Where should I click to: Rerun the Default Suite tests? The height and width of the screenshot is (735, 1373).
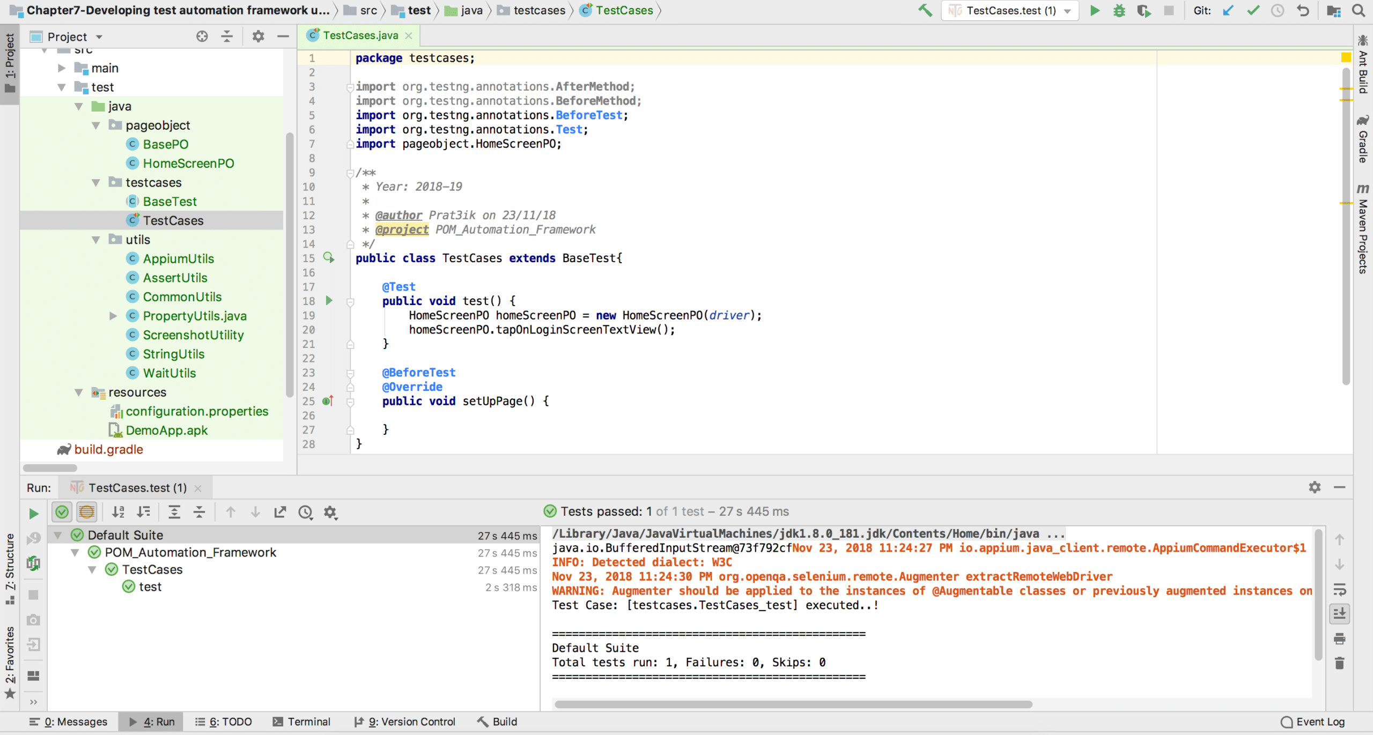pyautogui.click(x=34, y=513)
